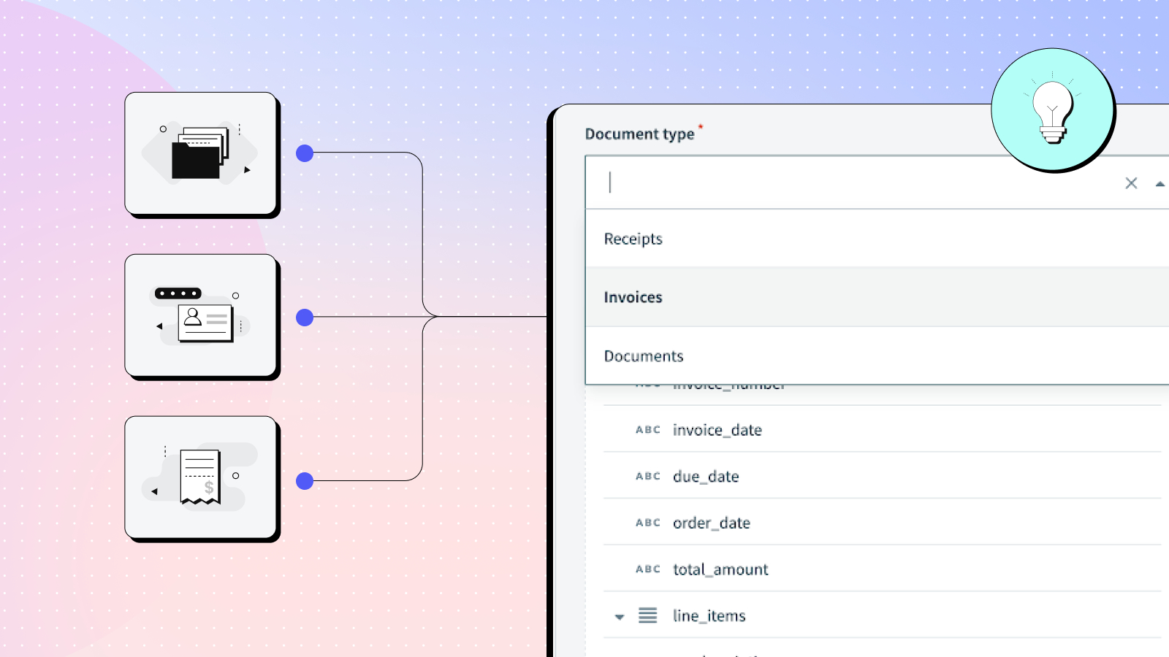Select the order_date field row

[x=882, y=523]
